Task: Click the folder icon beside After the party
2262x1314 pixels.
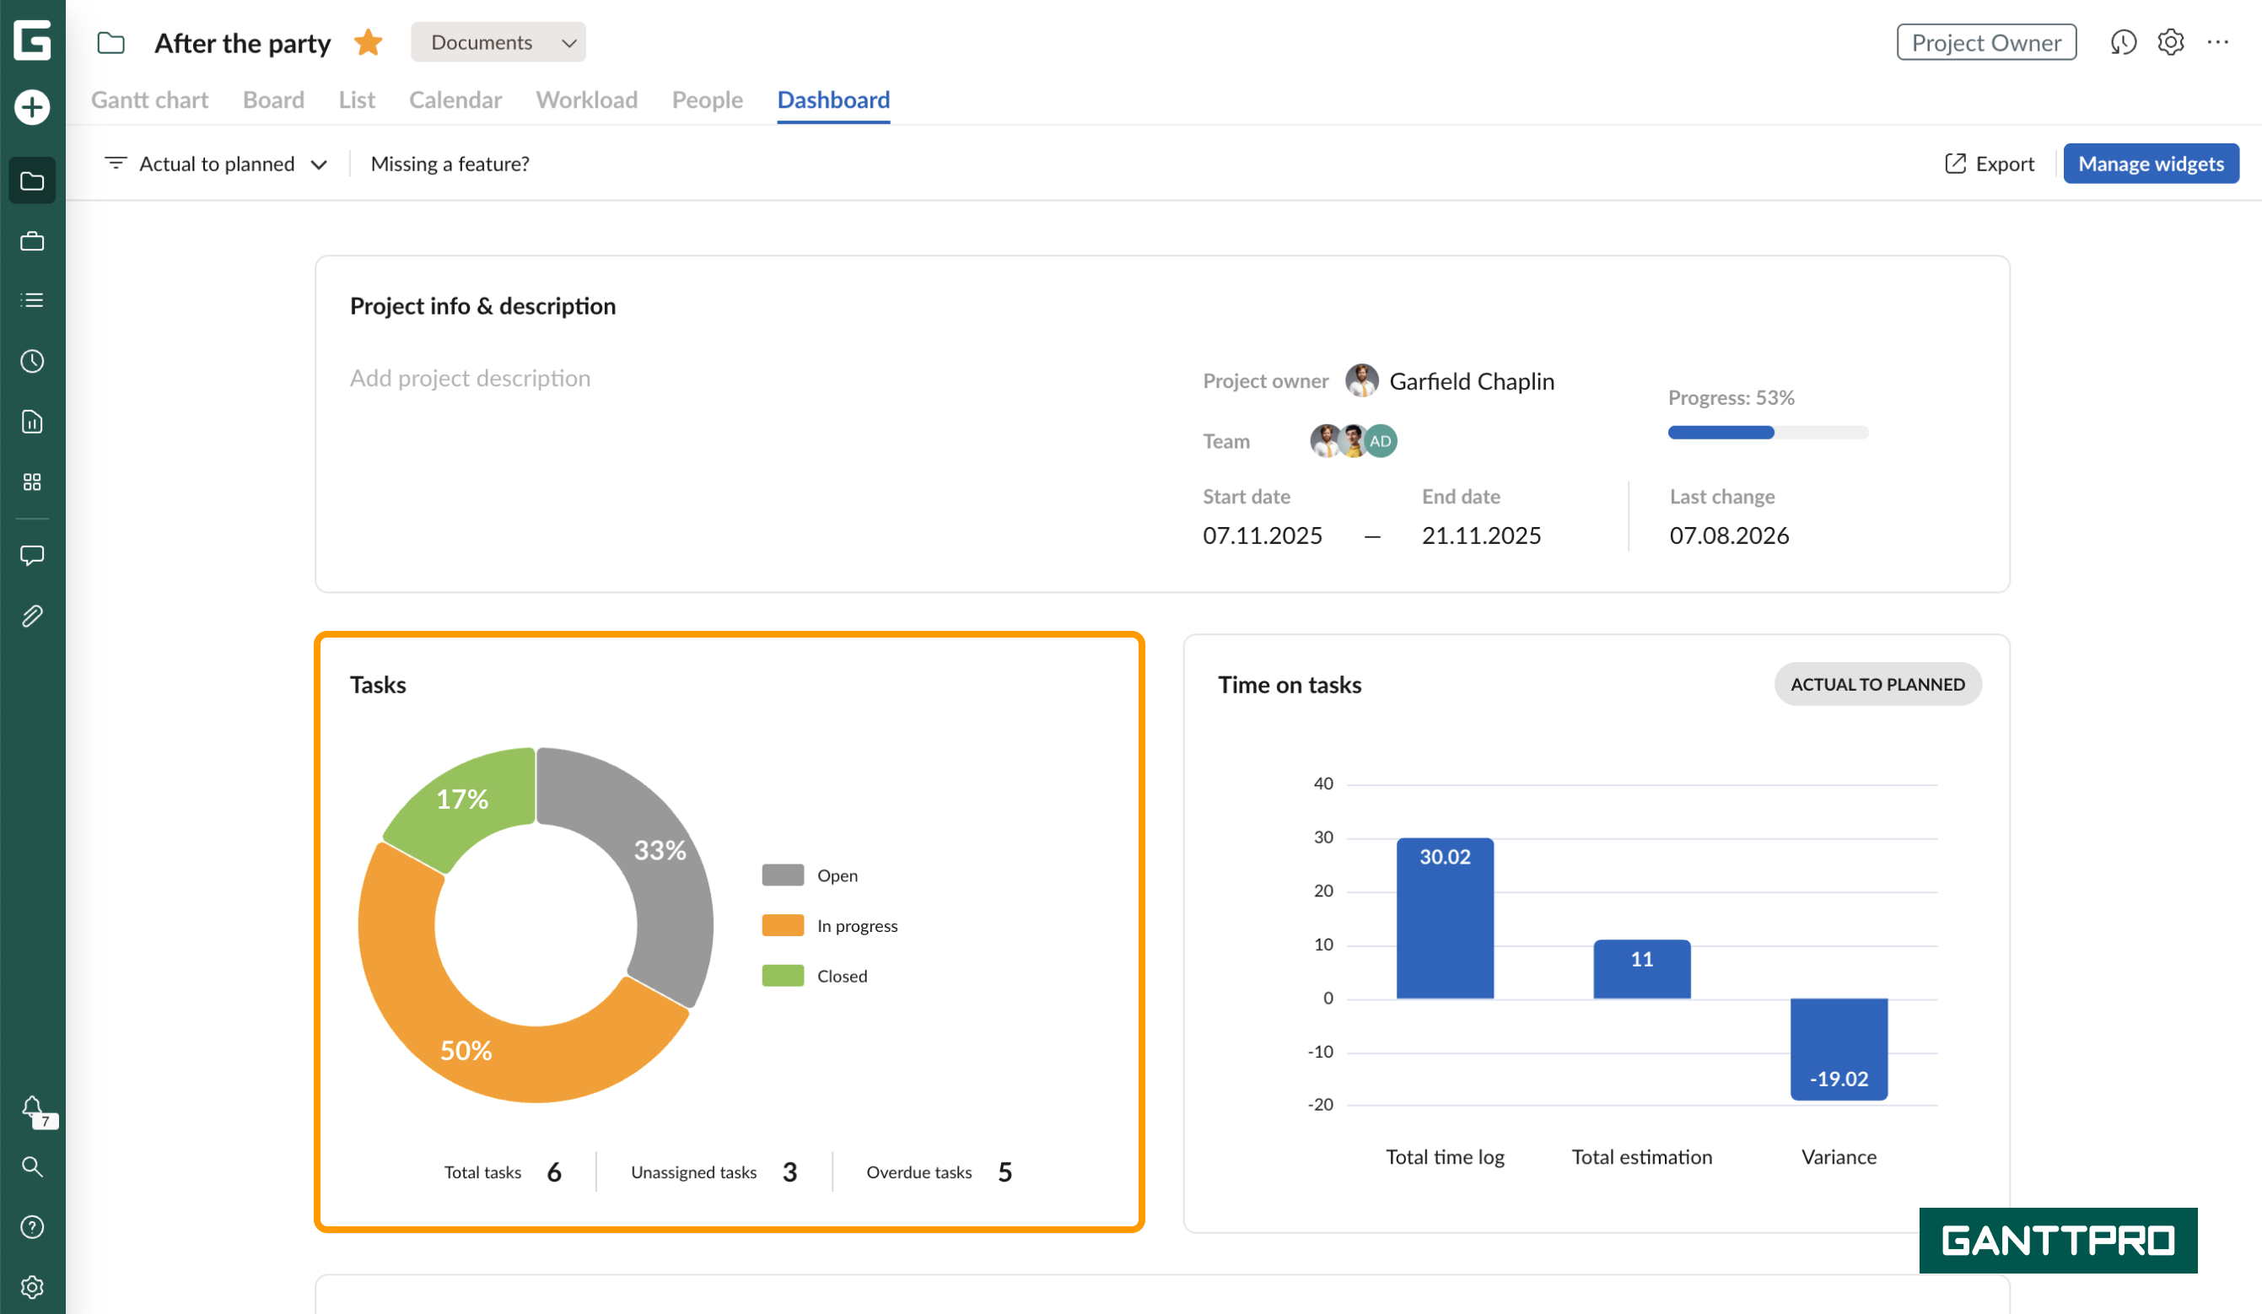Action: (x=111, y=43)
